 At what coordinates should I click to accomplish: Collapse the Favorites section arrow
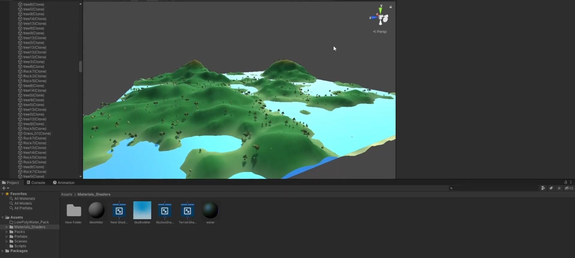tap(3, 194)
